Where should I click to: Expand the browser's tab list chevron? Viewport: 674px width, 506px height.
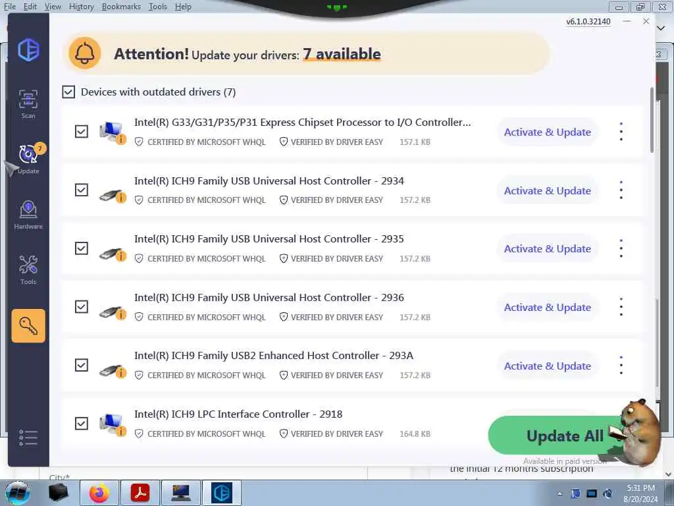[661, 28]
